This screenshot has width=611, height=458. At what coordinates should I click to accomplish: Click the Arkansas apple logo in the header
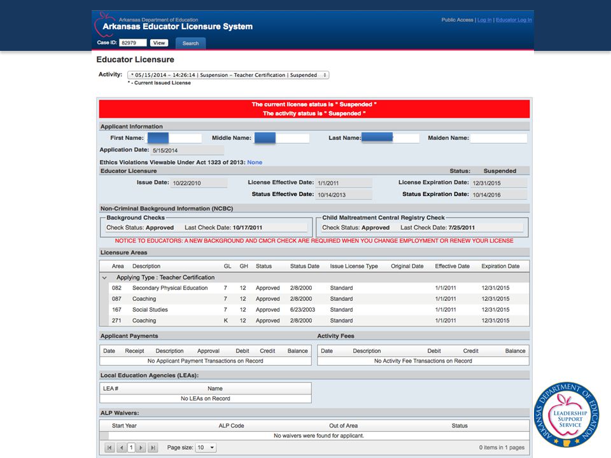pos(104,24)
